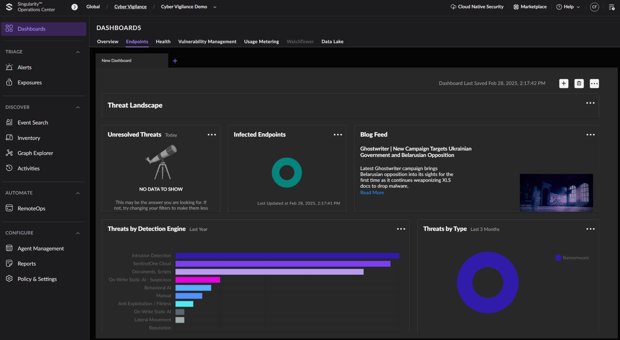This screenshot has height=340, width=620.
Task: Click the SentinelOne Cloud bar
Action: coord(283,264)
